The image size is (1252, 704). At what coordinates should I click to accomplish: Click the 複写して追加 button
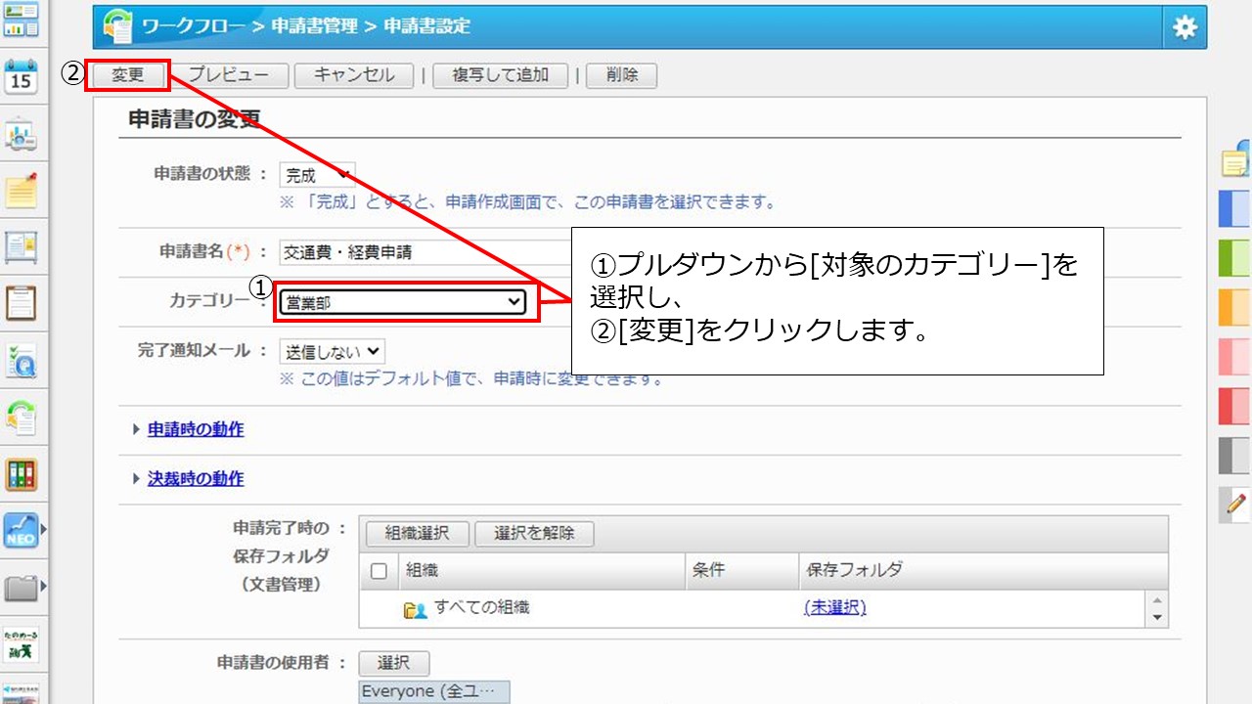click(x=500, y=75)
